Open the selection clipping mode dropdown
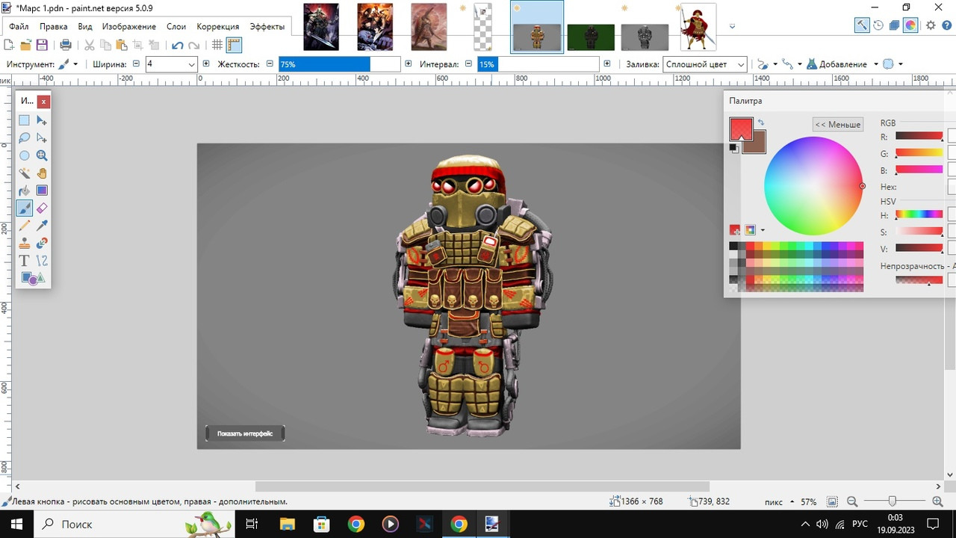 coord(893,64)
